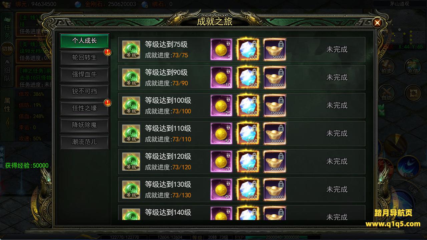Click the gold ingot reward showing 800000
The image size is (427, 240).
[275, 189]
